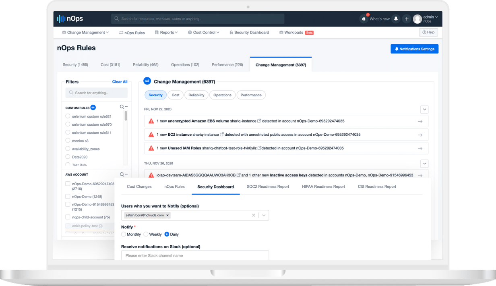Screen dimensions: 496x286
Task: Click the custom rules list scrollbar
Action: (126, 116)
